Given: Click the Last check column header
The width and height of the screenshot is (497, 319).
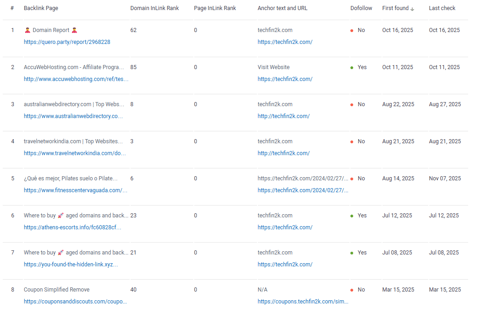Looking at the screenshot, I should [x=442, y=8].
